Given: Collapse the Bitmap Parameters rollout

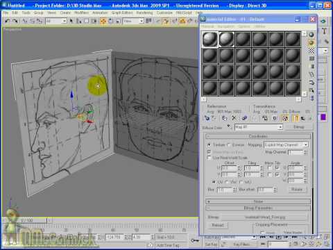Looking at the screenshot, I should (258, 208).
